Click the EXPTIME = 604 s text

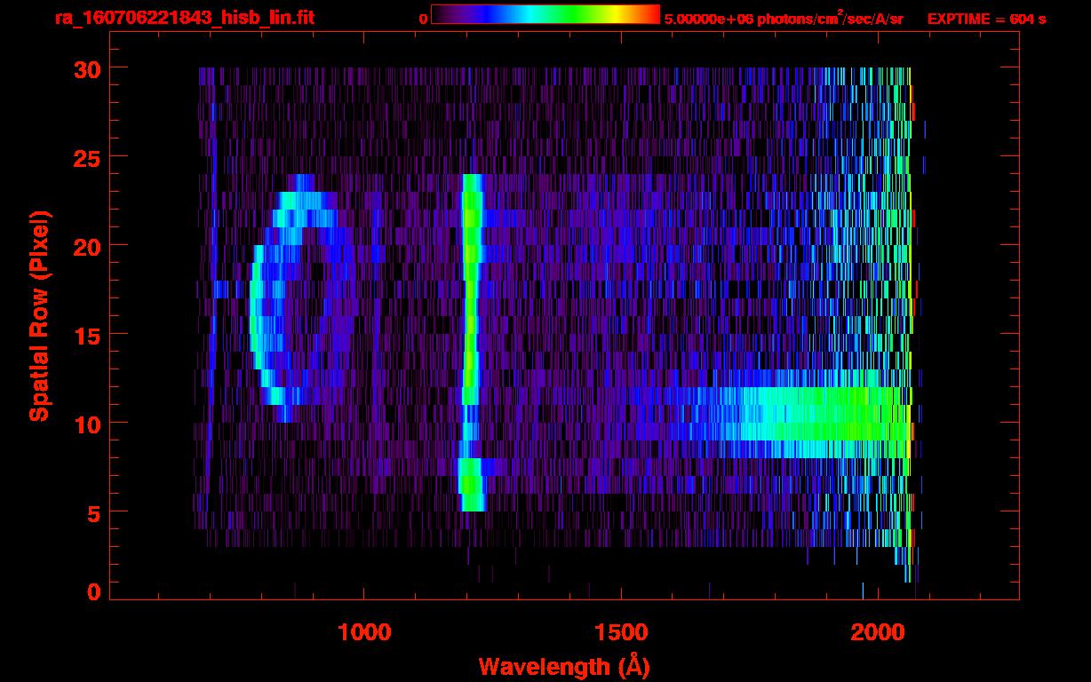tap(986, 19)
